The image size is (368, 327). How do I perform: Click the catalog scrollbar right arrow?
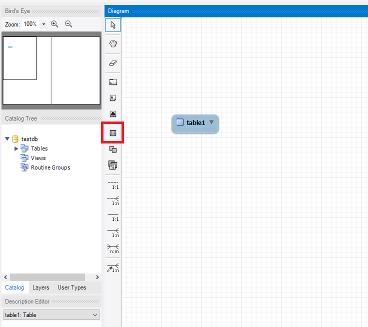click(x=97, y=277)
